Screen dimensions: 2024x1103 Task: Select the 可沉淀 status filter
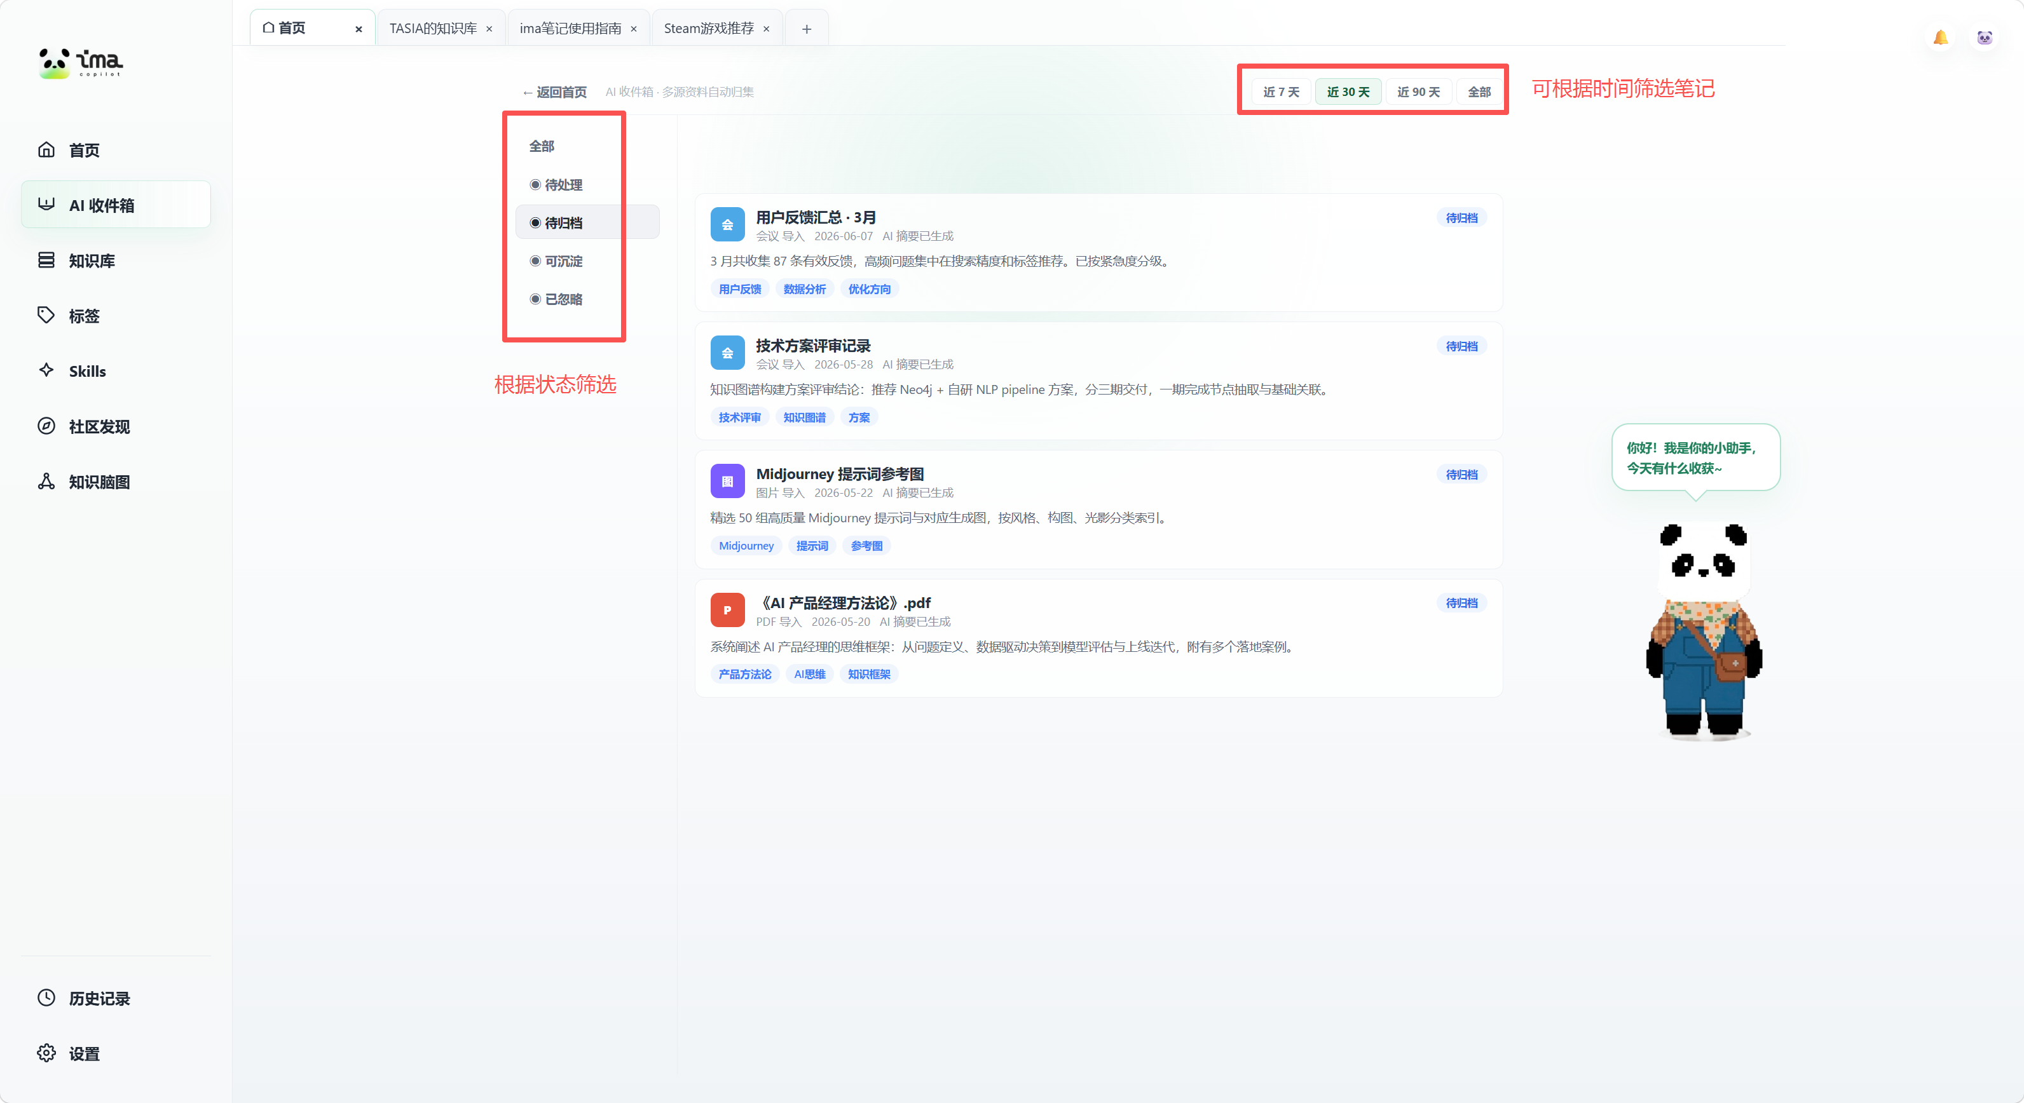click(587, 261)
